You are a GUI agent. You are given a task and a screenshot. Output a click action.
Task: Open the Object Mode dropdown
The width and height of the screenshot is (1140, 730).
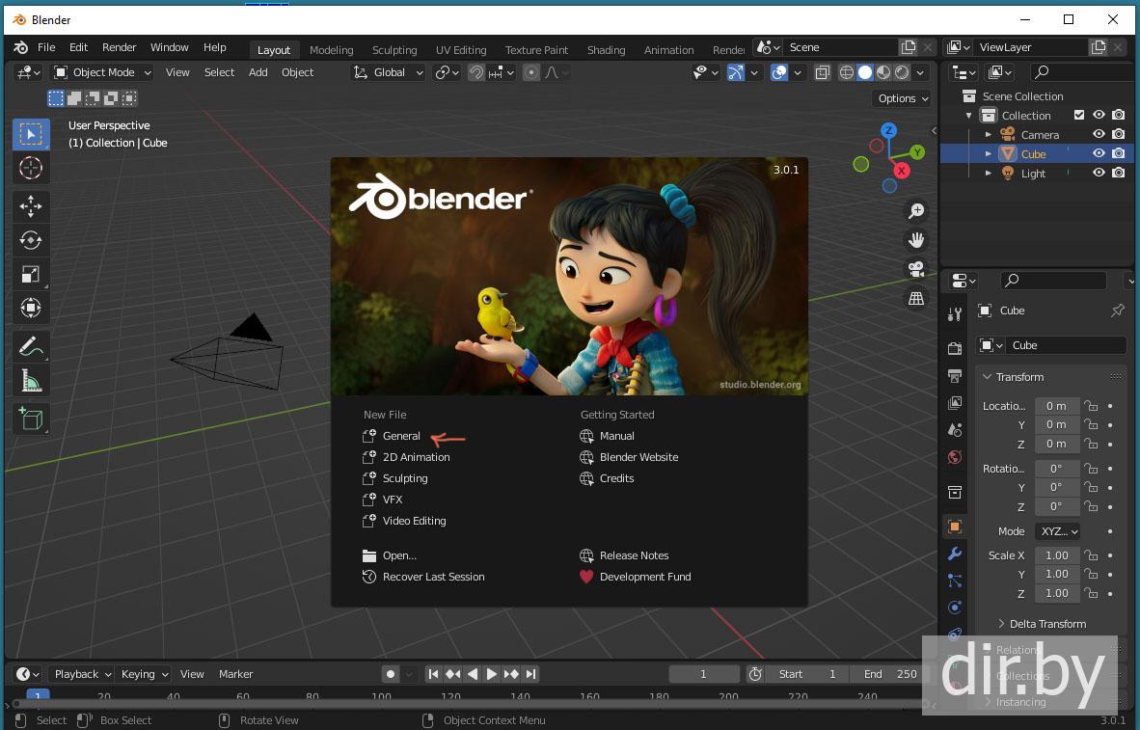click(102, 72)
